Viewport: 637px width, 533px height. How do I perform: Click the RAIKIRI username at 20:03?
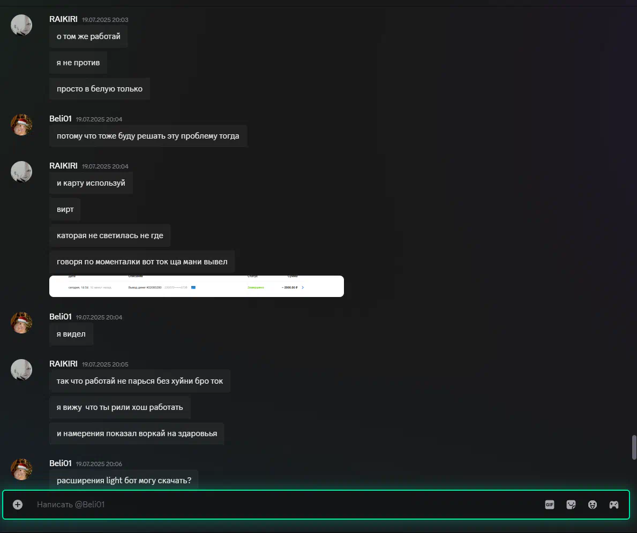pyautogui.click(x=63, y=19)
